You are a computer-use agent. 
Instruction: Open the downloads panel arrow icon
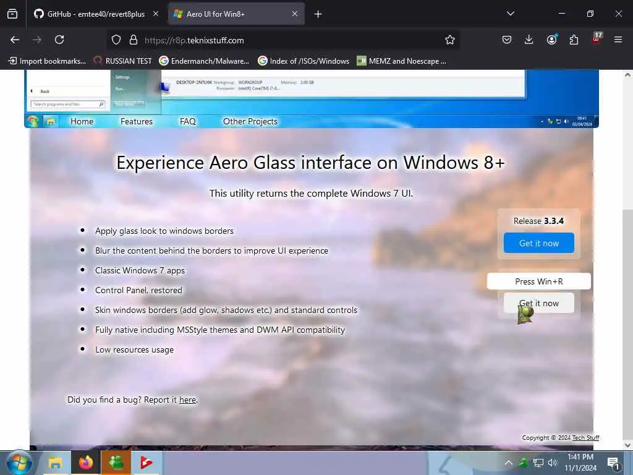529,40
